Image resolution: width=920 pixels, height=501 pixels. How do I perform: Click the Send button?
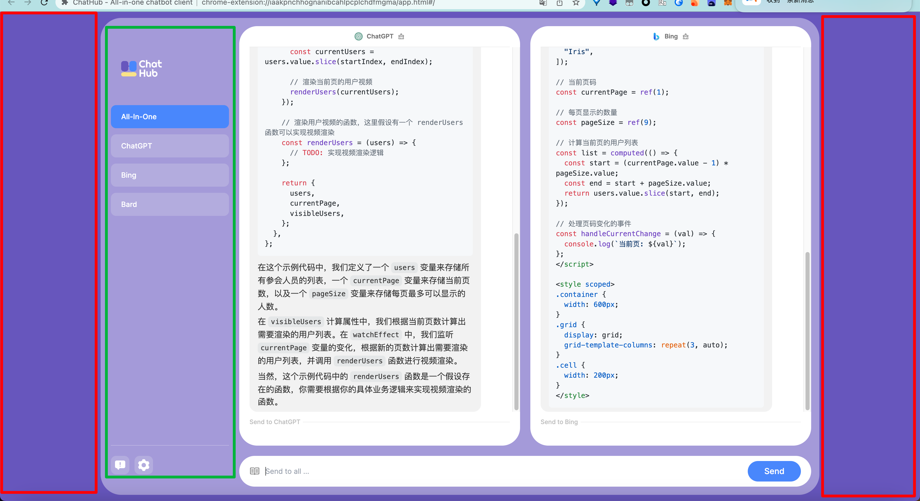pos(774,471)
